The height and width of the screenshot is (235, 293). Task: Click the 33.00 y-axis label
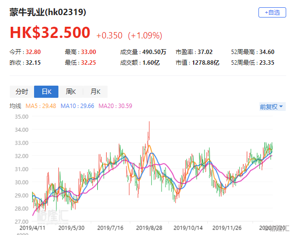22,143
